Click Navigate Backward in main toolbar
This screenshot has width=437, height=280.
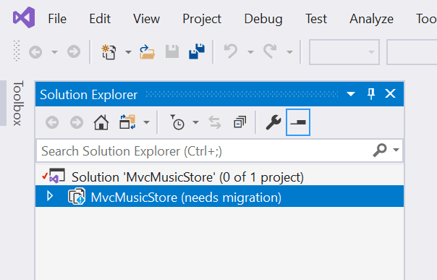(35, 52)
